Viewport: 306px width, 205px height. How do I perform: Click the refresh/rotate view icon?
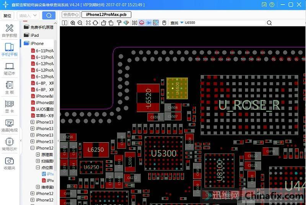click(96, 23)
